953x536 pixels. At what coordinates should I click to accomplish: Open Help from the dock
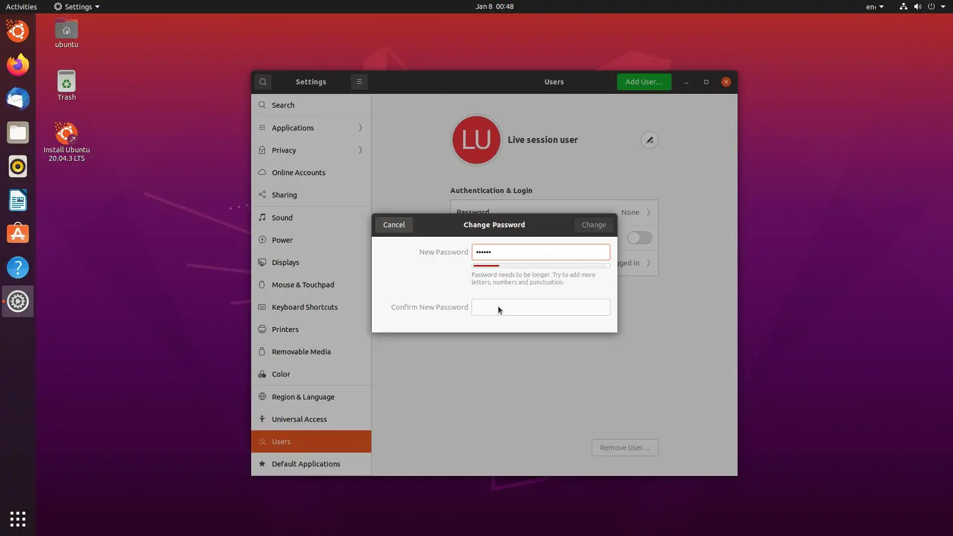click(x=18, y=268)
